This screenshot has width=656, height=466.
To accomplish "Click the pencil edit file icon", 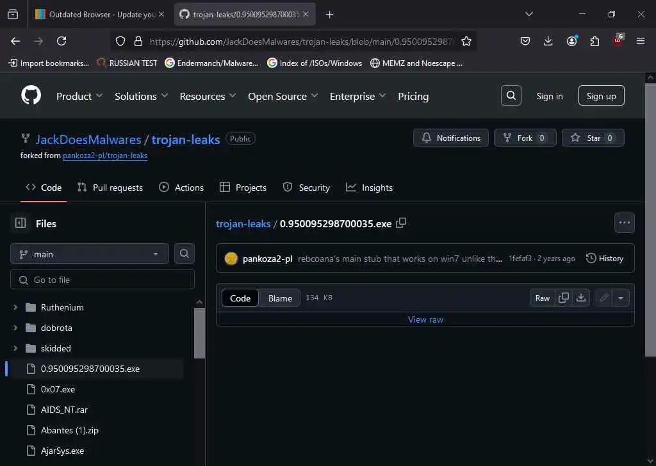I will click(x=603, y=298).
